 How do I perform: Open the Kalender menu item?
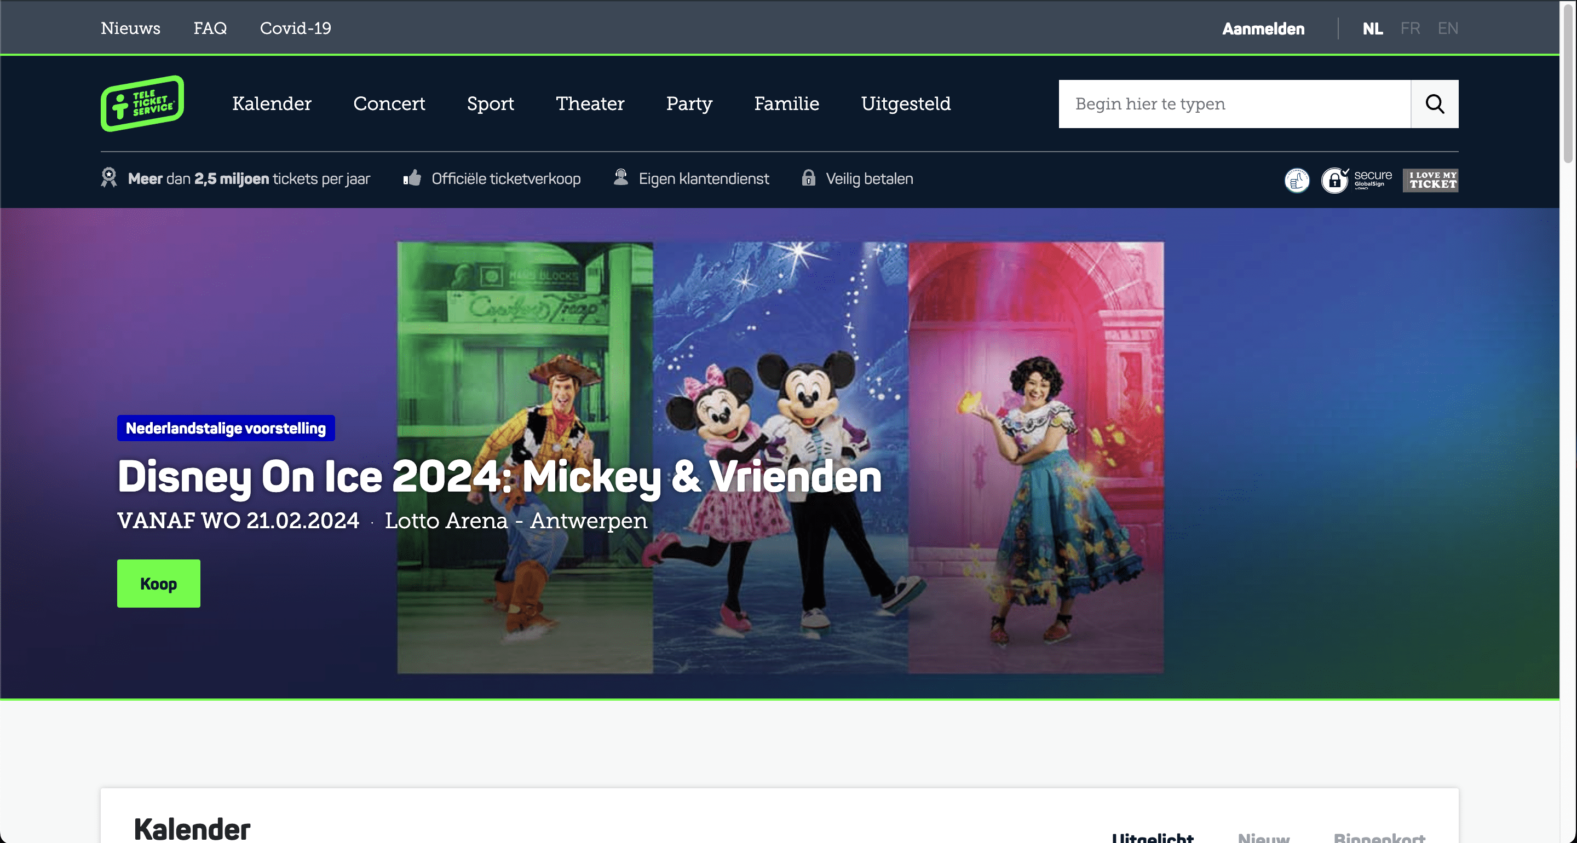click(272, 103)
